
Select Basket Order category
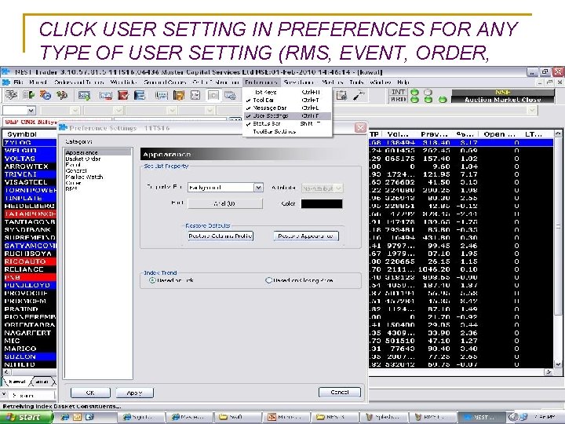click(83, 159)
